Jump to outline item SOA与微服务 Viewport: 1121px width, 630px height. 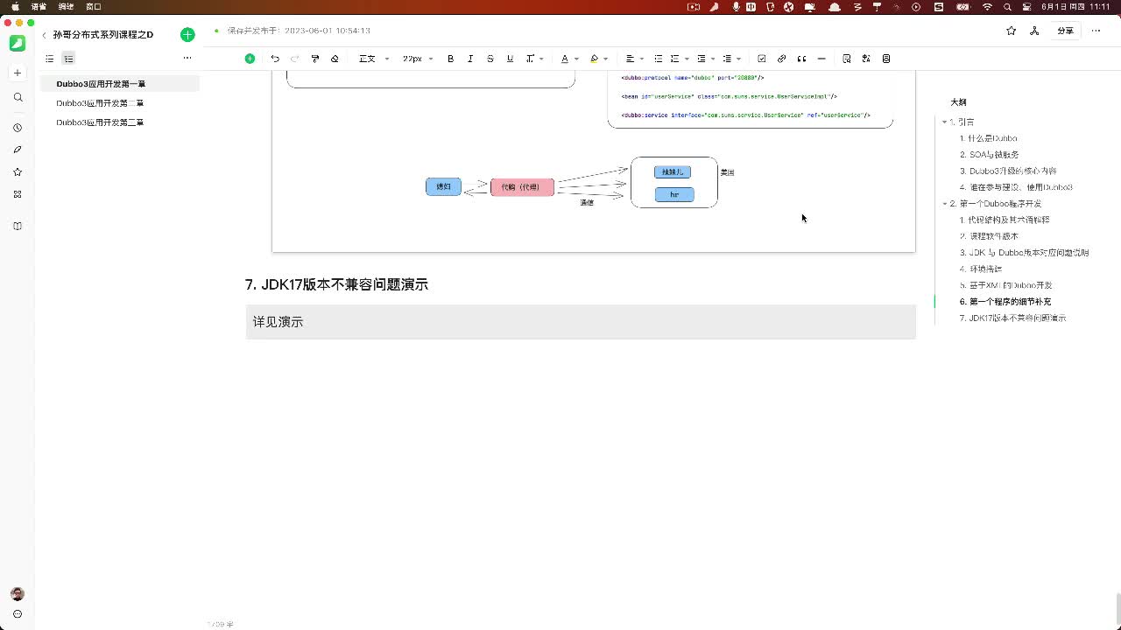pyautogui.click(x=989, y=155)
